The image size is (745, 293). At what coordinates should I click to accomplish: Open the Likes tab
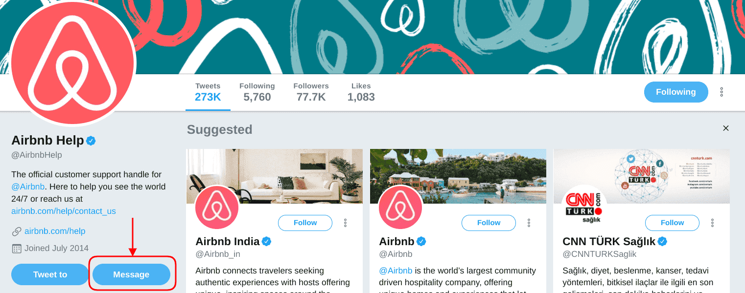tap(361, 92)
